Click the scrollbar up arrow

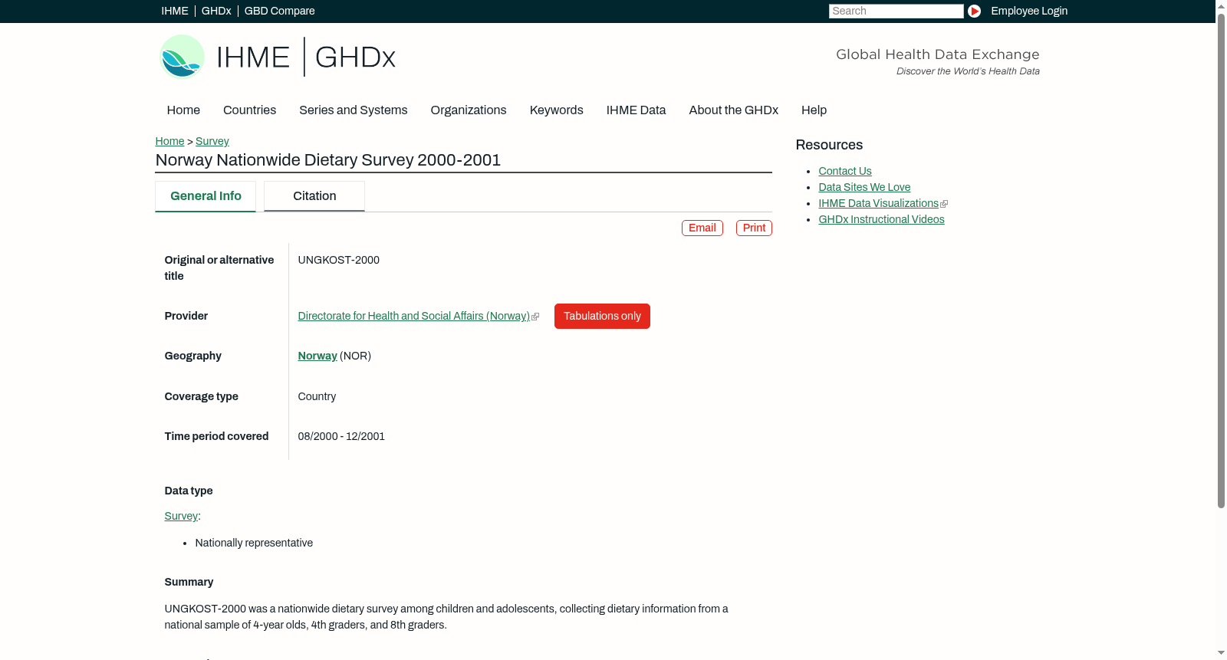[1221, 5]
